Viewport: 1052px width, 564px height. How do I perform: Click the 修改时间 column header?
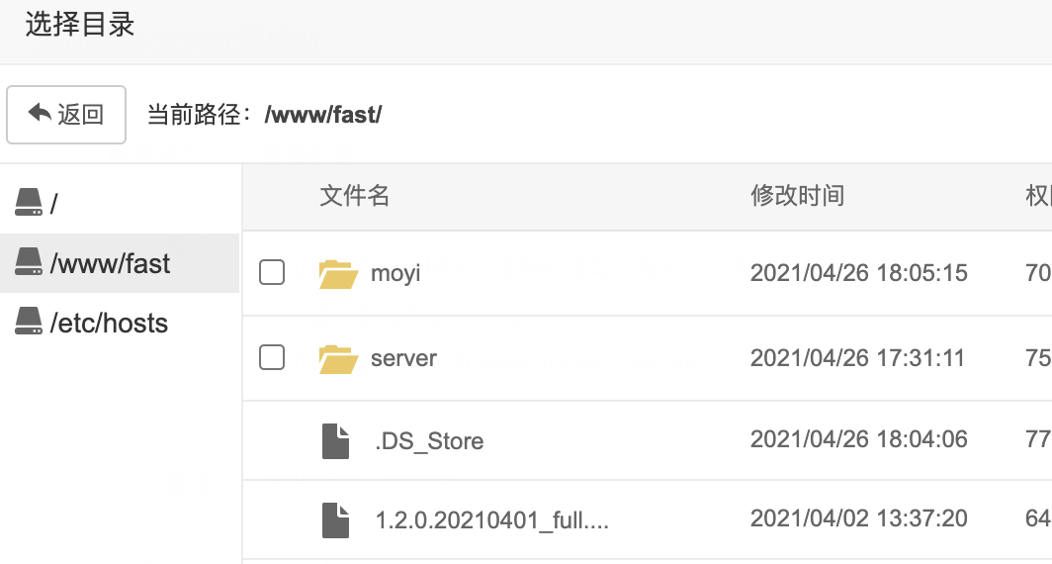[797, 195]
